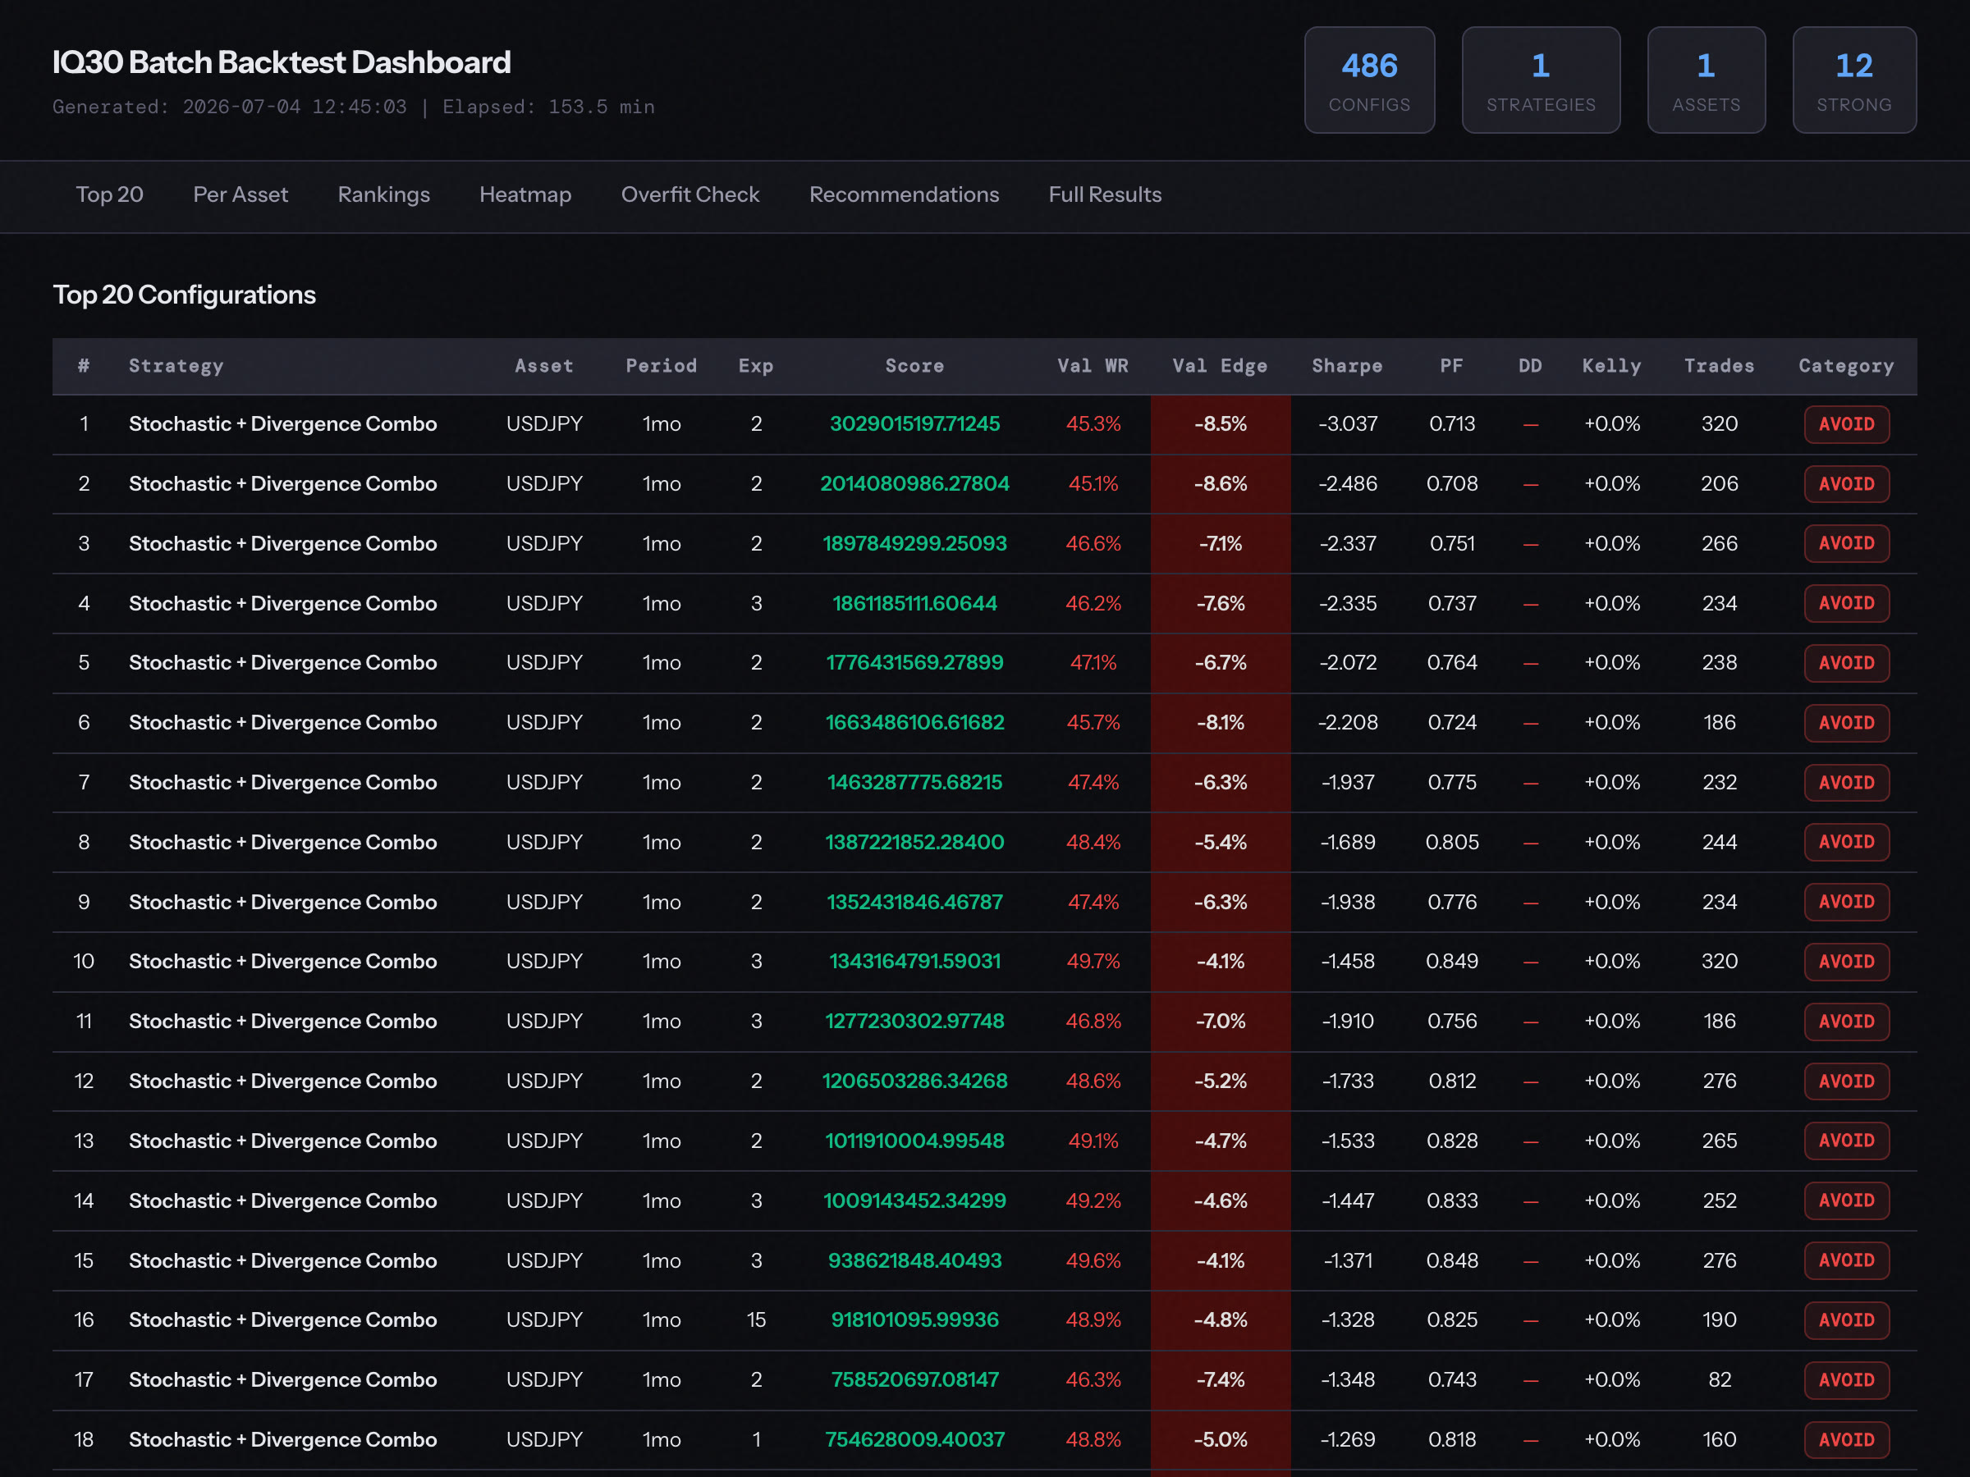Image resolution: width=1970 pixels, height=1477 pixels.
Task: Open the Top 20 tab
Action: pos(109,195)
